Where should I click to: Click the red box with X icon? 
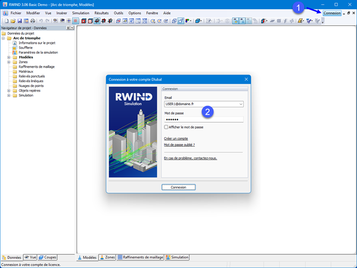(90, 21)
